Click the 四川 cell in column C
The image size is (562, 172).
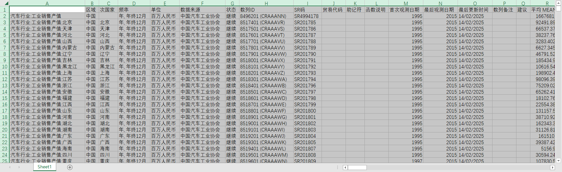[108, 155]
